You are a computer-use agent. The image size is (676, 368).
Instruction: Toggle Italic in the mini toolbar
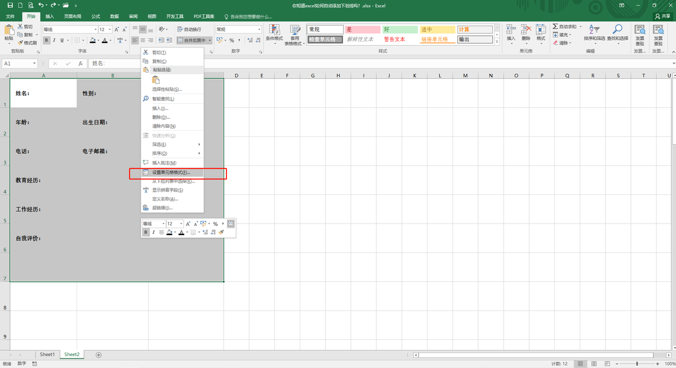pyautogui.click(x=153, y=232)
